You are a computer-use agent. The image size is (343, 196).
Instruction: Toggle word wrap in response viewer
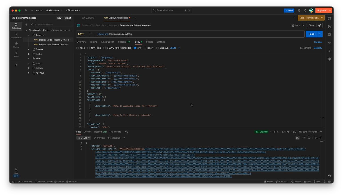298,138
